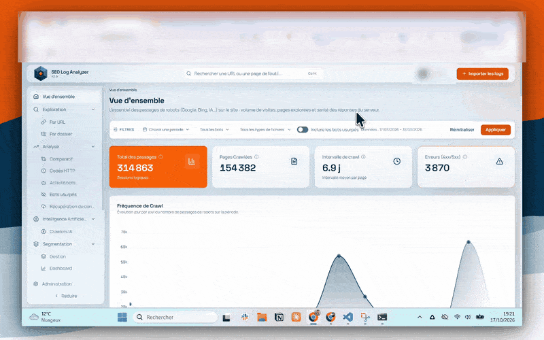Click the bot icon beside Activité bots
This screenshot has height=340, width=544.
44,182
